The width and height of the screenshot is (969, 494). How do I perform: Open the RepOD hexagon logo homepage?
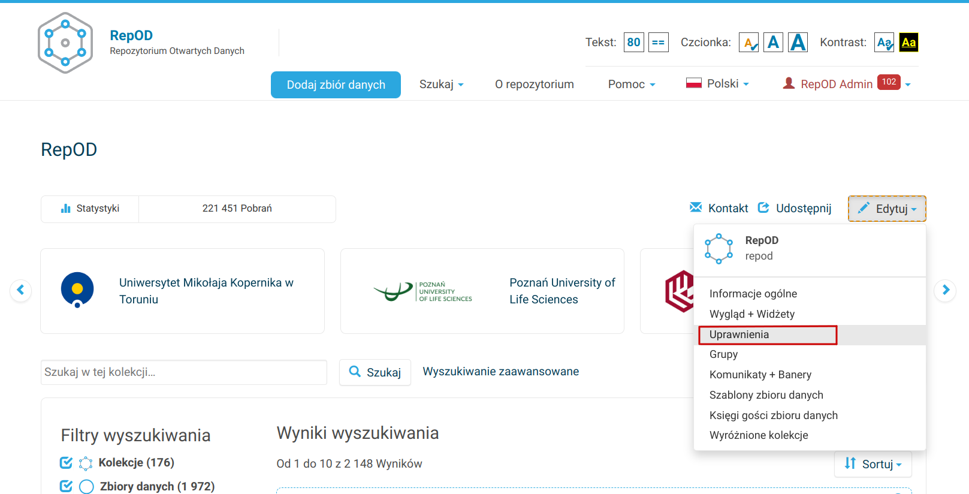pos(65,43)
